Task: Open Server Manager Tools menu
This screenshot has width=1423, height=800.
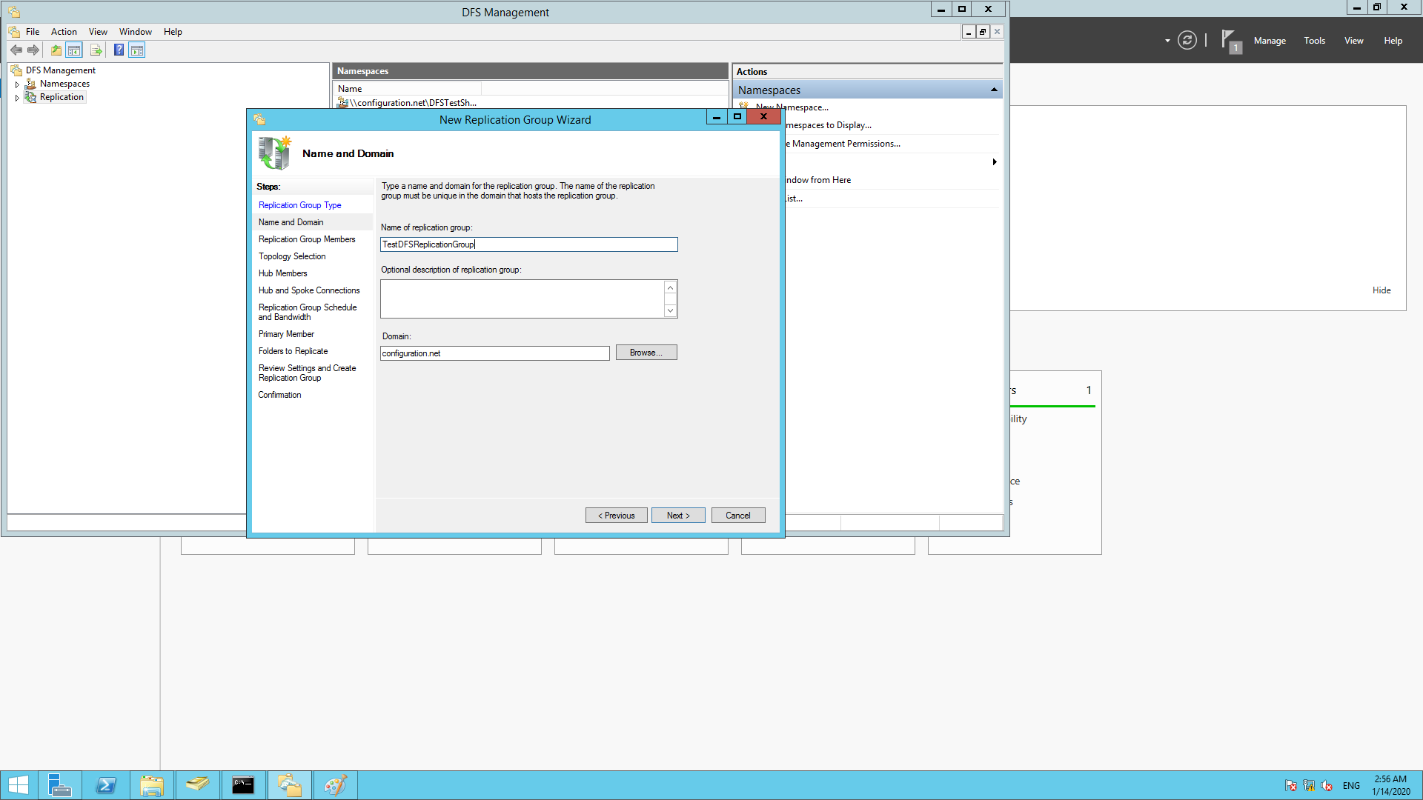Action: 1314,41
